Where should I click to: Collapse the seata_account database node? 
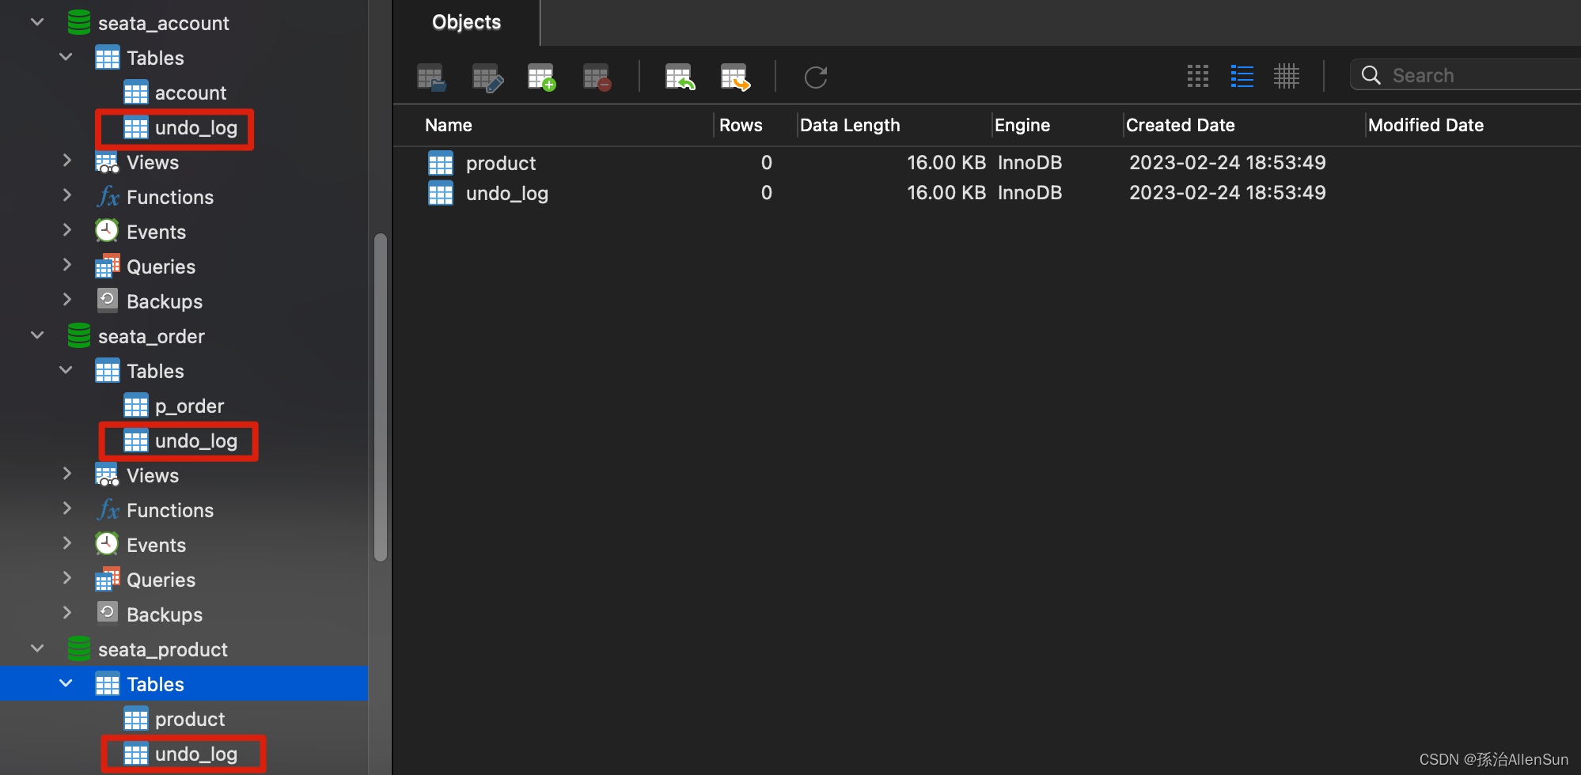point(37,22)
